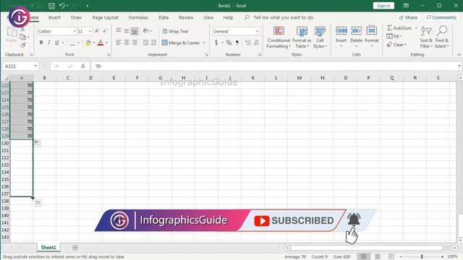Open the Font size dropdown

[x=90, y=31]
